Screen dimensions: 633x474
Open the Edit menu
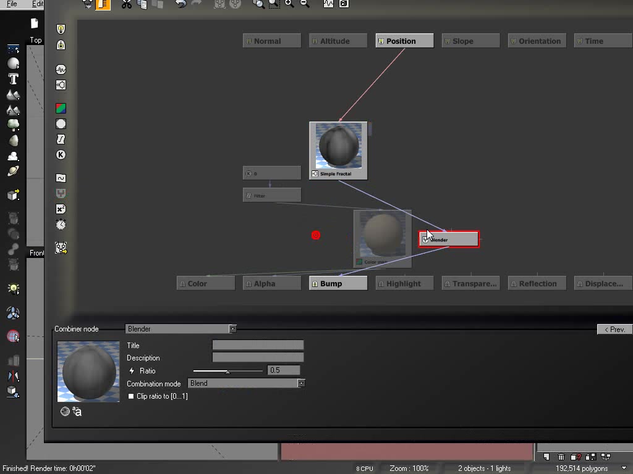pyautogui.click(x=38, y=4)
